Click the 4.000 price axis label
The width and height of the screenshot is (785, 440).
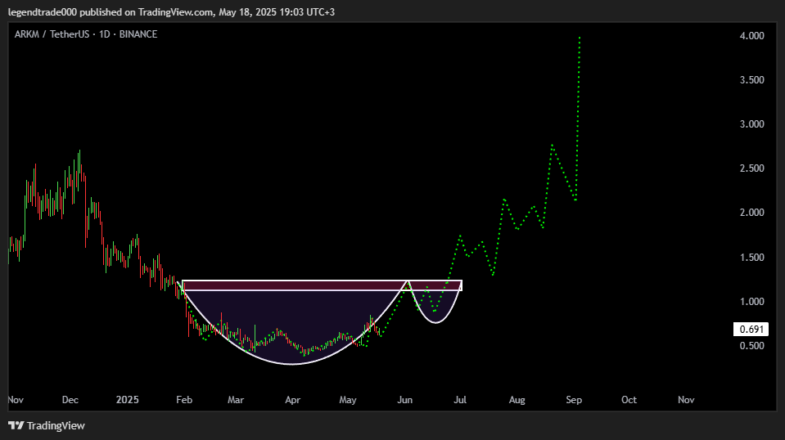[752, 35]
